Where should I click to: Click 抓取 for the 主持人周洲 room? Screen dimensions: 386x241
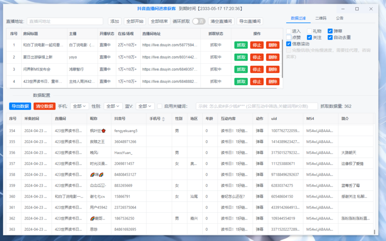coord(241,82)
